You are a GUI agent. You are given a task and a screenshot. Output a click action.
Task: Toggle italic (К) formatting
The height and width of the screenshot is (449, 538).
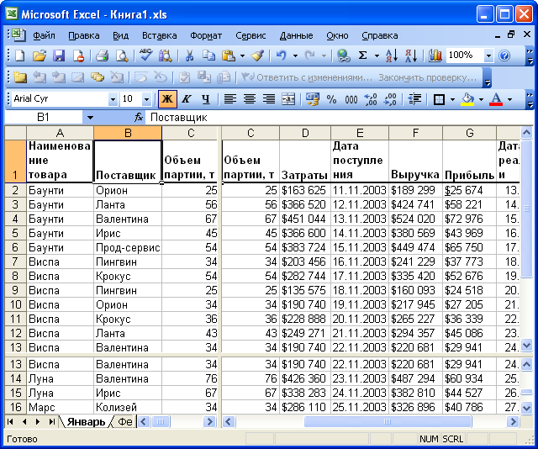(x=187, y=99)
